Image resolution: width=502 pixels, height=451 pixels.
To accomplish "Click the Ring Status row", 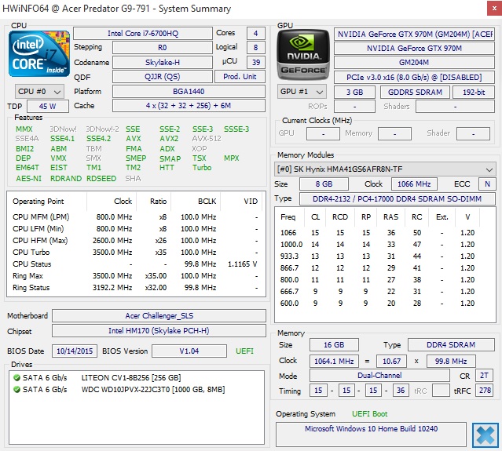I will tap(136, 288).
